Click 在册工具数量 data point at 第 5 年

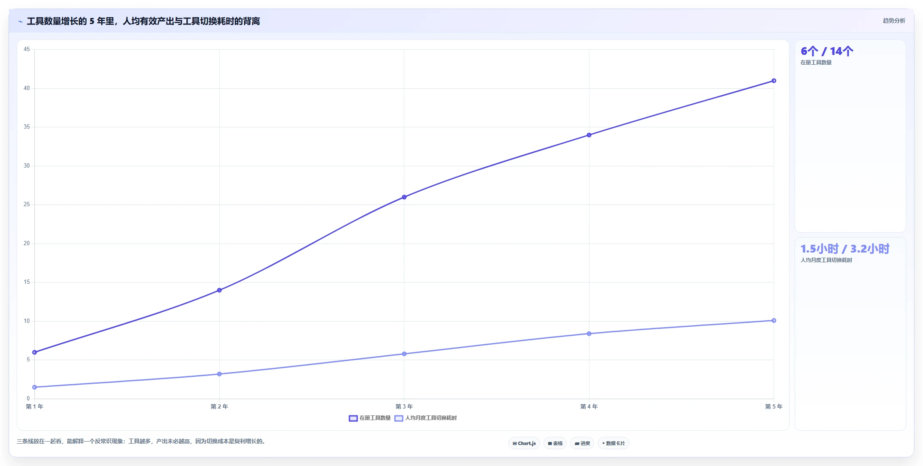(x=774, y=81)
